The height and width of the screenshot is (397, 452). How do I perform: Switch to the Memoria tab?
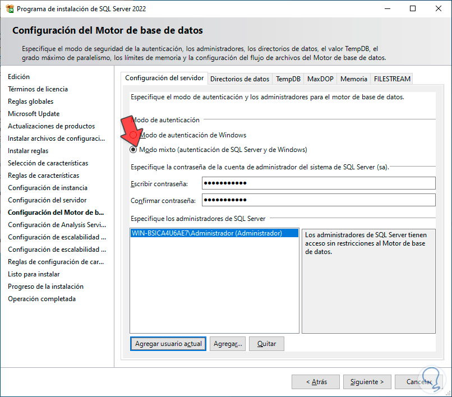(x=354, y=79)
